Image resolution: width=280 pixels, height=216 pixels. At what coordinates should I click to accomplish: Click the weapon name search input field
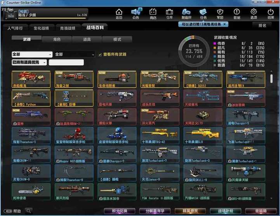click(66, 62)
